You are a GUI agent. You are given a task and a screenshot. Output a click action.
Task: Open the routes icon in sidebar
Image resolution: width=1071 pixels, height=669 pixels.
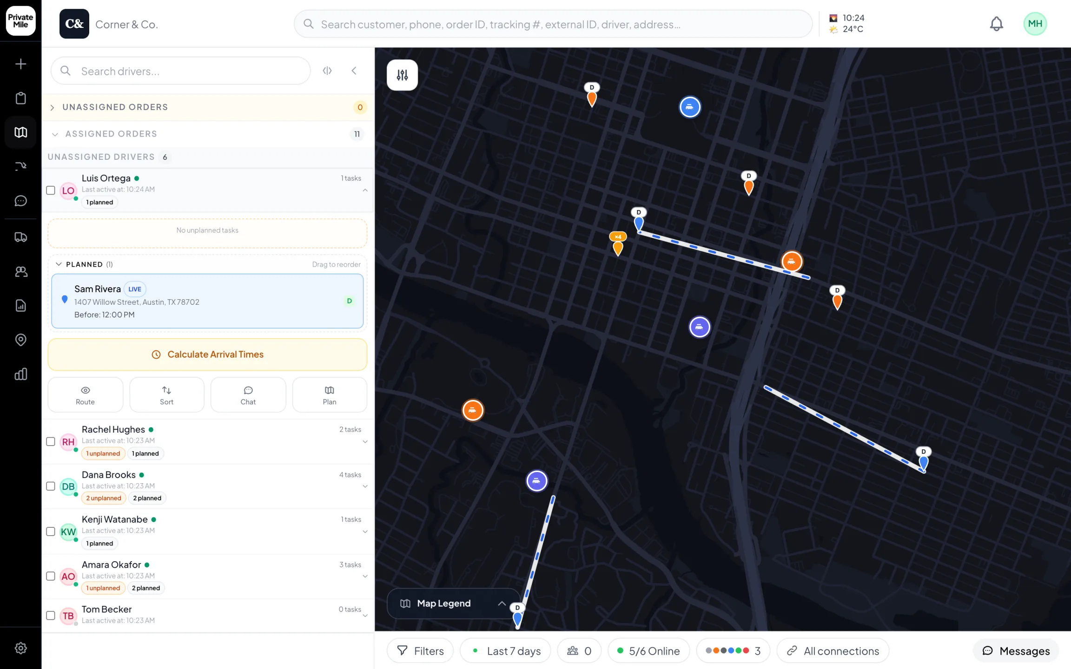click(20, 166)
